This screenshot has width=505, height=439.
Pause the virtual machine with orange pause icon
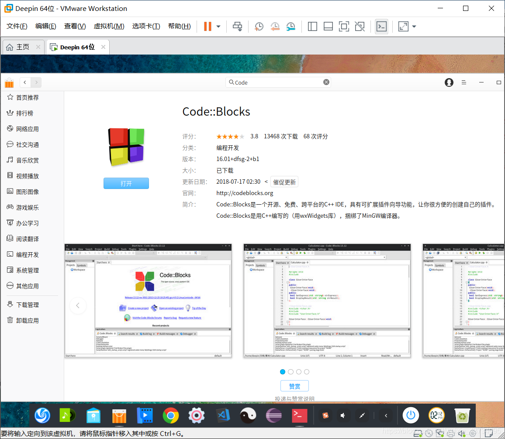click(208, 26)
